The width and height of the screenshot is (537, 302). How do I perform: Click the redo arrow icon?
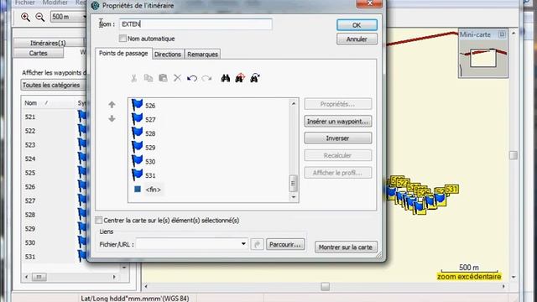click(x=206, y=78)
